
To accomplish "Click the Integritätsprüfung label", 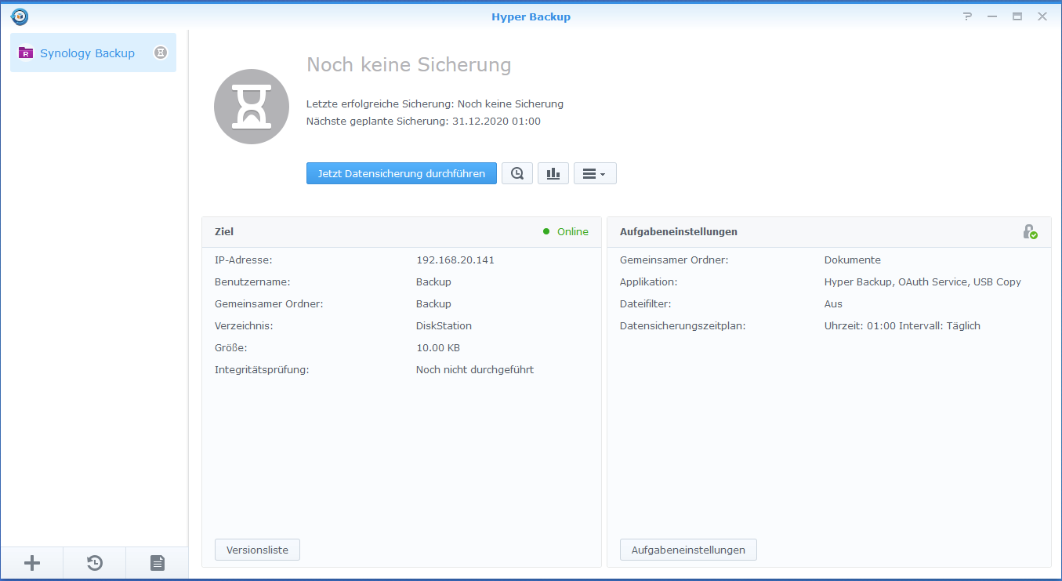I will pos(262,370).
